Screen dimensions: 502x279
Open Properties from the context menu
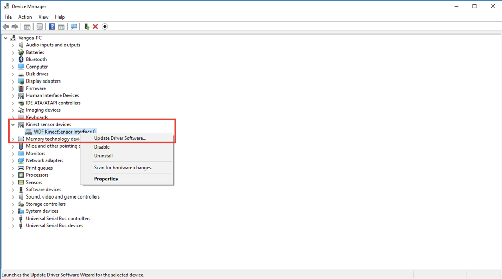[x=106, y=179]
